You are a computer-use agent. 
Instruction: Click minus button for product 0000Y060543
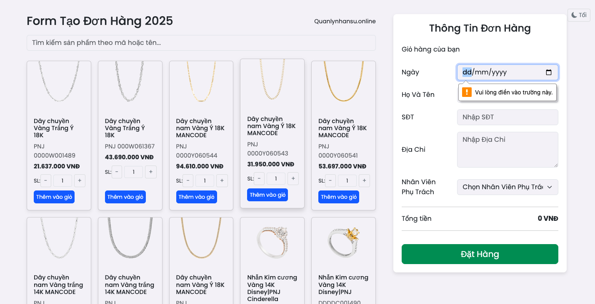[259, 178]
